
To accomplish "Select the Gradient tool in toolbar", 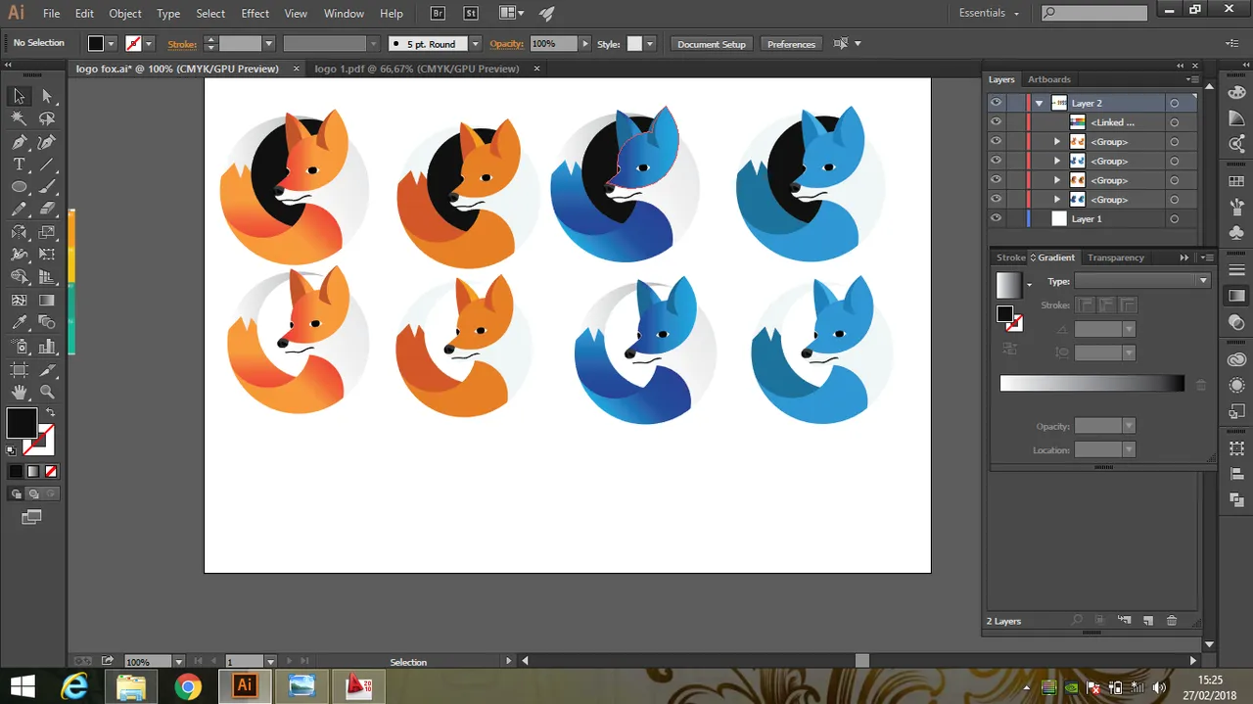I will coord(47,301).
